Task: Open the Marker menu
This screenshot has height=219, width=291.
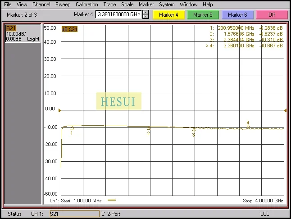Action: (146, 5)
